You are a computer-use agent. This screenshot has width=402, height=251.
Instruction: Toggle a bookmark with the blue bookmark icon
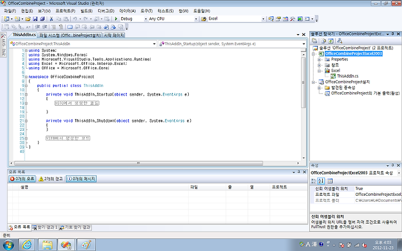coord(70,27)
